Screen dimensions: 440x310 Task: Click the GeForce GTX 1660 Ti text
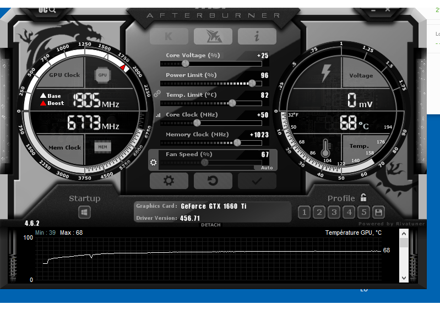[x=214, y=206]
